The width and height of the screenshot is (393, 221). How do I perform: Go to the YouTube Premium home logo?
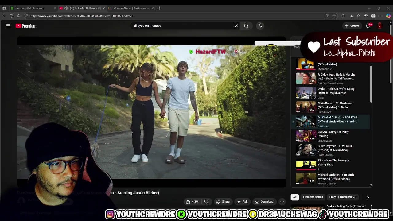click(x=26, y=26)
